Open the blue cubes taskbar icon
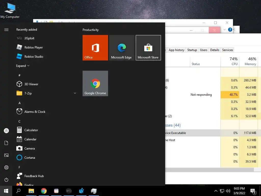 click(x=81, y=191)
